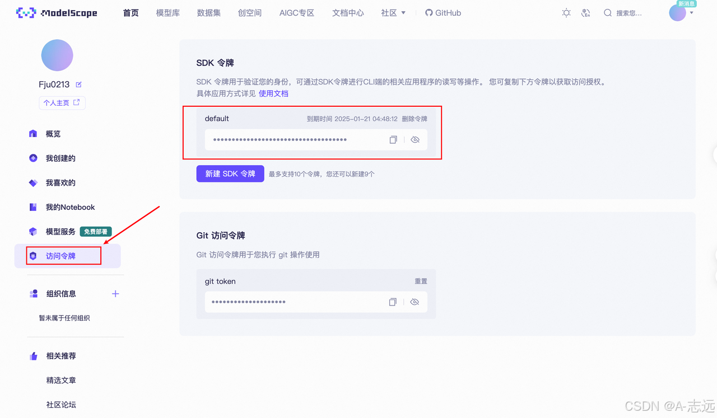Open the account dropdown arrow next to the avatar
717x418 pixels.
coord(692,13)
